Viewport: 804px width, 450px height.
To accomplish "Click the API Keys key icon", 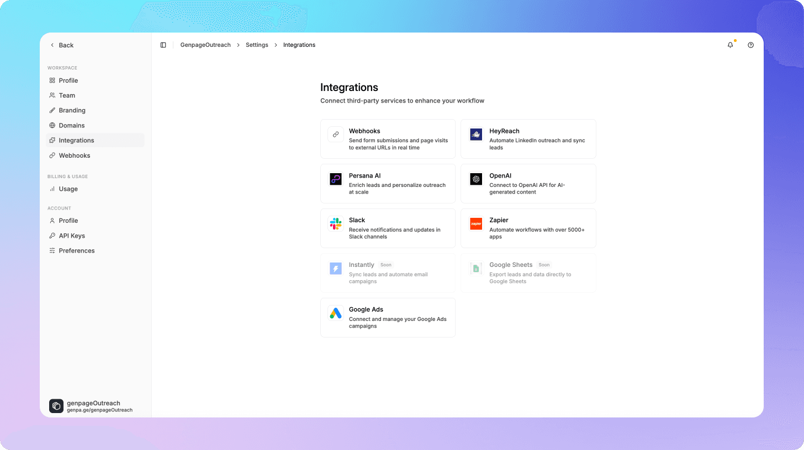I will (52, 235).
